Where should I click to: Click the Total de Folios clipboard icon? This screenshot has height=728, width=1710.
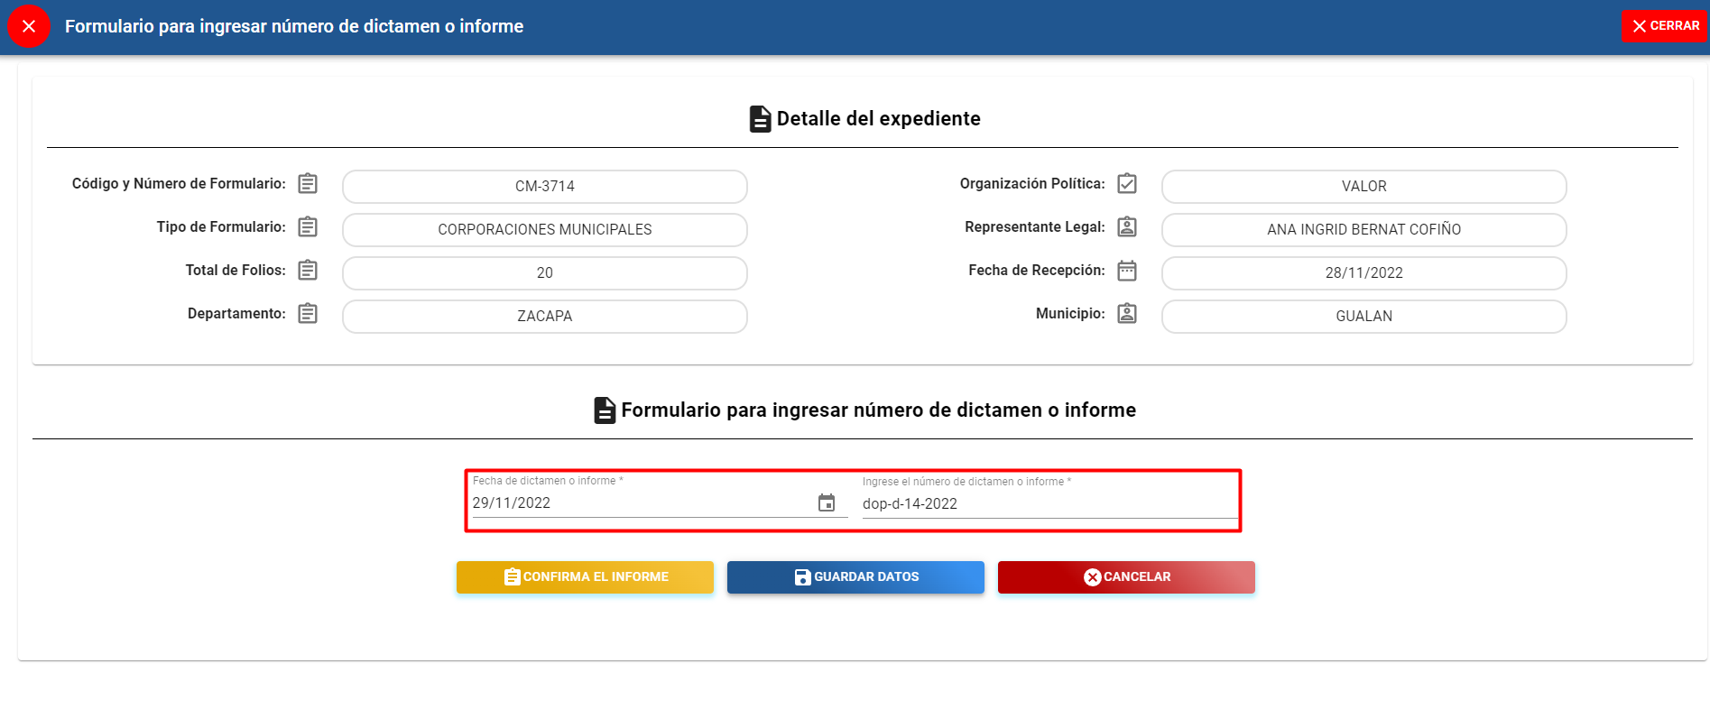pyautogui.click(x=308, y=271)
